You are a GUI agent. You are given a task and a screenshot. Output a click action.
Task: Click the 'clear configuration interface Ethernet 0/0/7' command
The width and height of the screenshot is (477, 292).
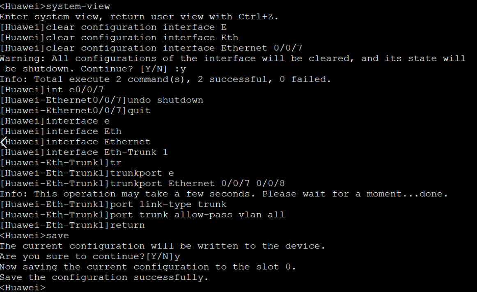(x=174, y=48)
